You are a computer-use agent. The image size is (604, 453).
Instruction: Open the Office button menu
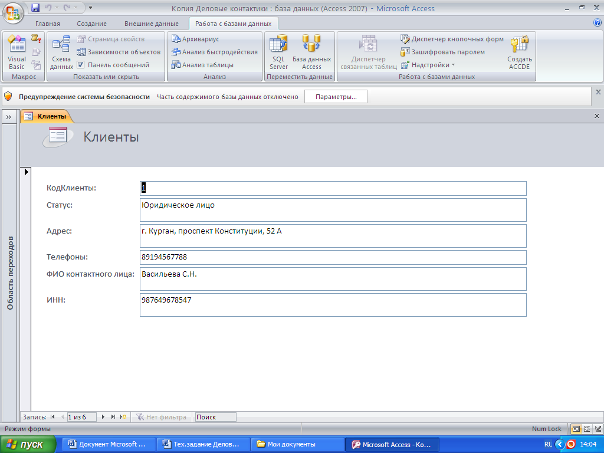pos(13,12)
